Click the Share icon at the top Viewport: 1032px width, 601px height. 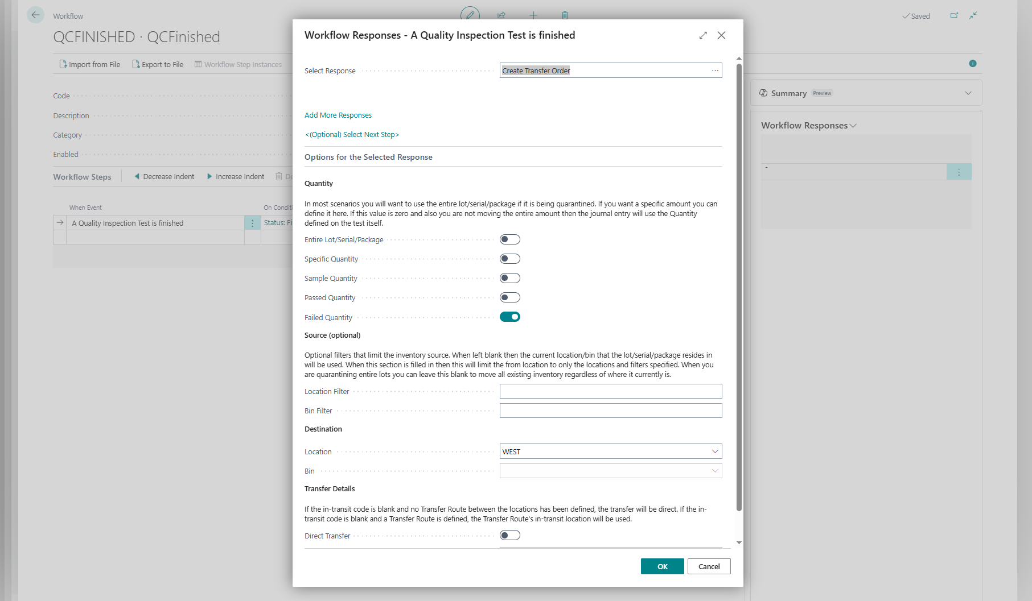point(500,15)
